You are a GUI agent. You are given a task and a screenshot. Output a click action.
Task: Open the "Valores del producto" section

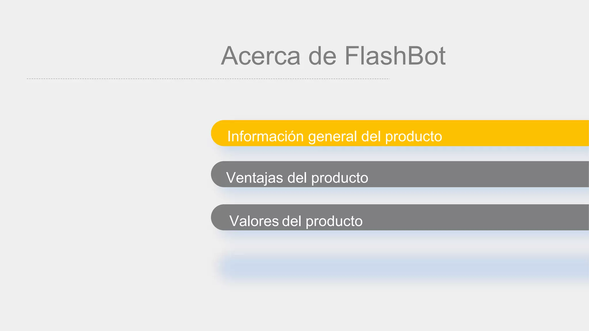pyautogui.click(x=400, y=217)
